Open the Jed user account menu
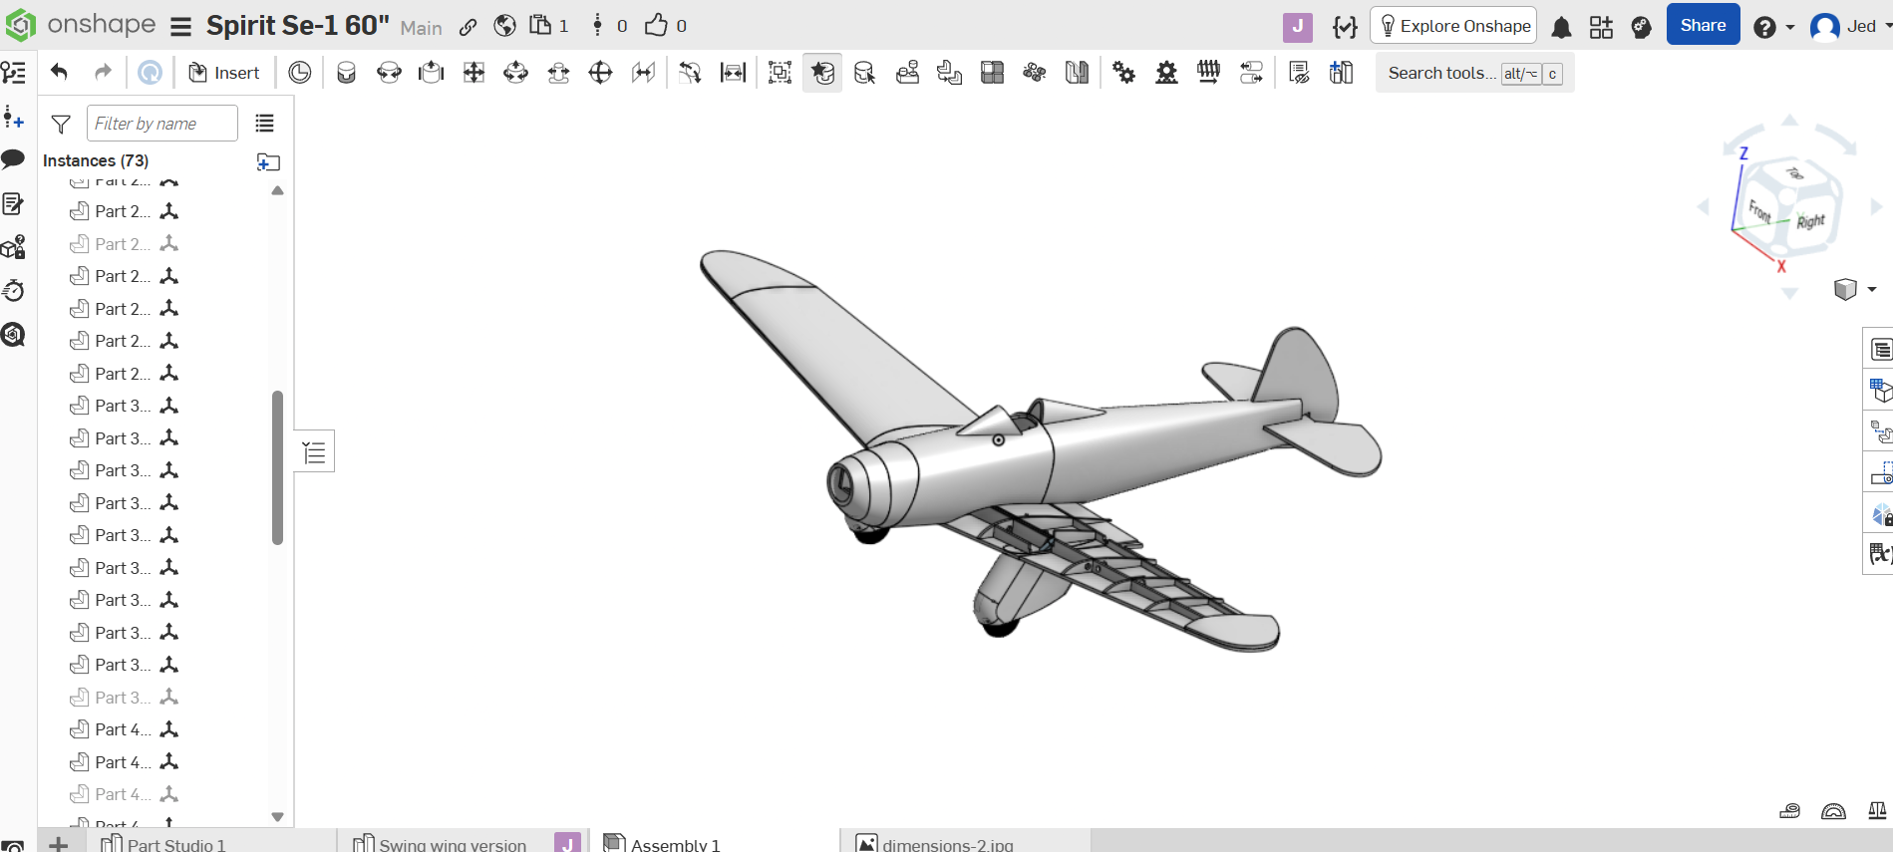The image size is (1893, 852). click(1850, 27)
